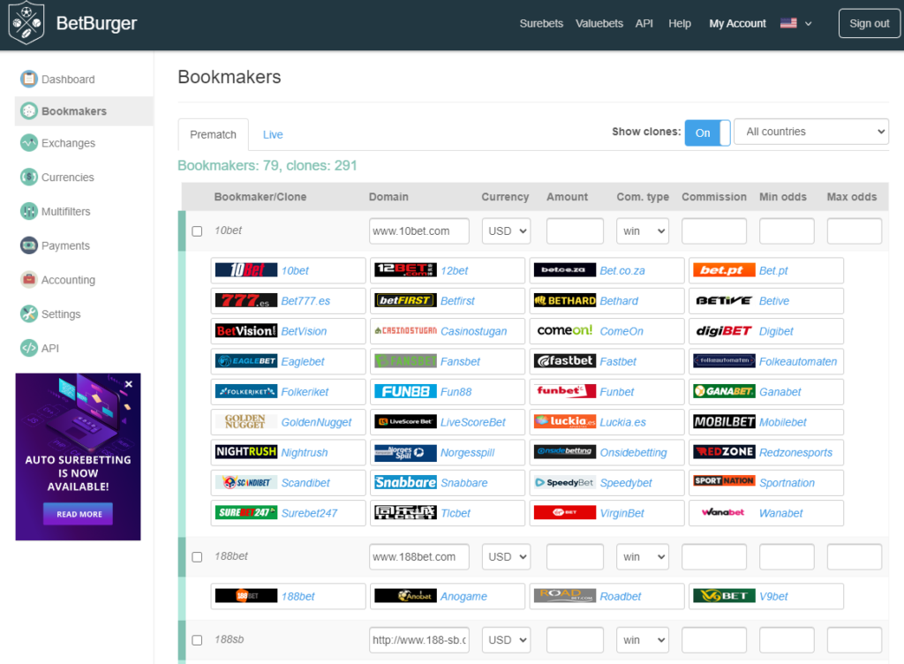Viewport: 904px width, 664px height.
Task: Click the 12BET logo image
Action: (405, 270)
